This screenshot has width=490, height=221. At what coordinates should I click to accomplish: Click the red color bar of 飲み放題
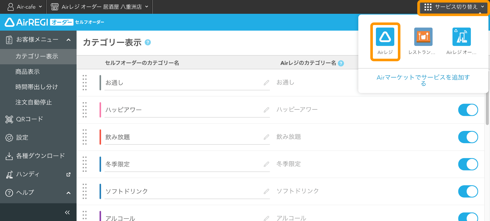pyautogui.click(x=100, y=137)
